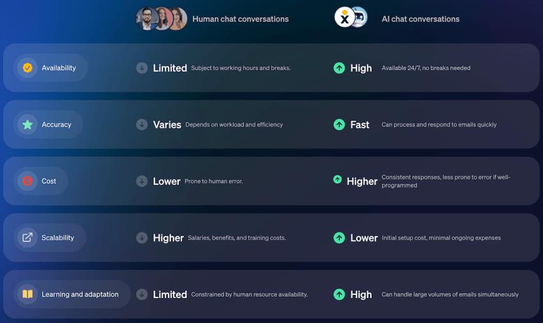Click the human agent avatar group
543x323 pixels.
pos(162,19)
